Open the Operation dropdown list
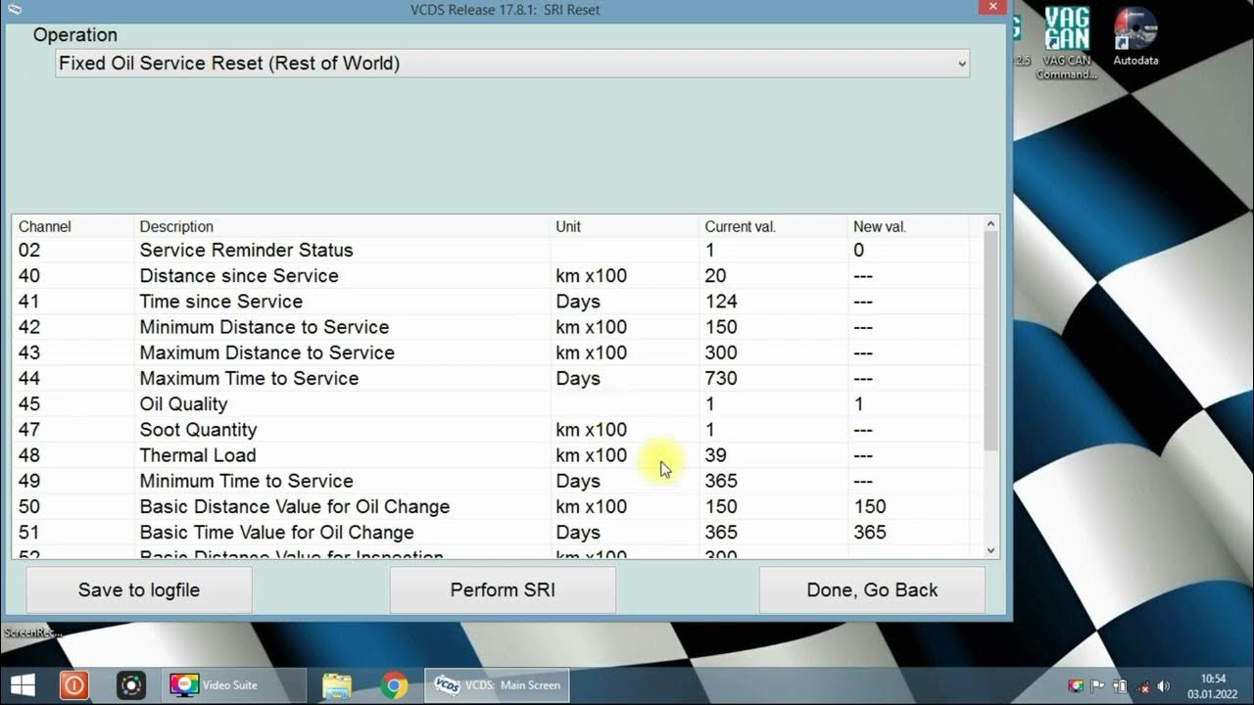 512,64
